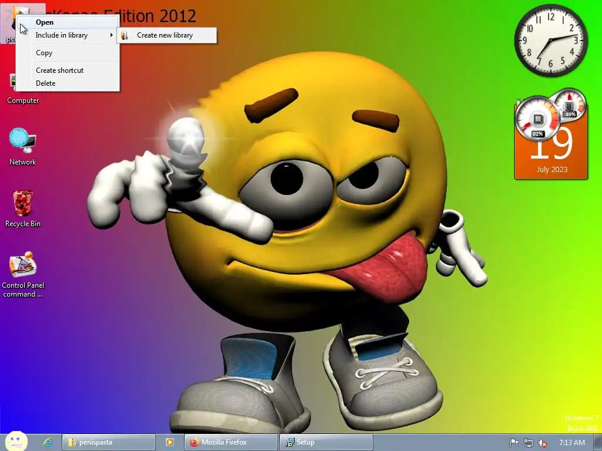
Task: Click the muted volume tray icon
Action: (543, 443)
